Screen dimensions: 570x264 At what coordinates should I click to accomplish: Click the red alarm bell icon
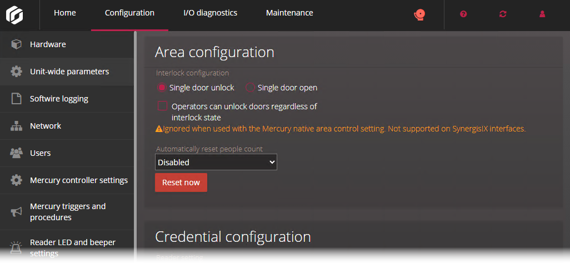(x=419, y=14)
